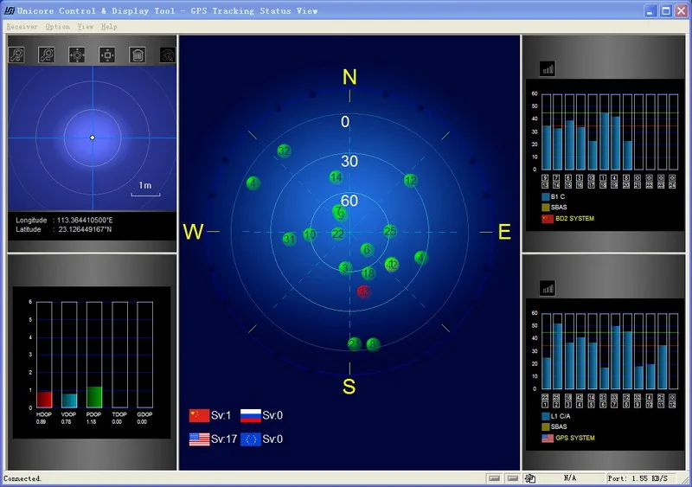Image resolution: width=692 pixels, height=487 pixels.
Task: Click the second zoom tool icon in toolbar
Action: pos(47,54)
